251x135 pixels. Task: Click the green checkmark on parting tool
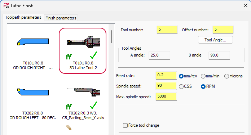coord(93,105)
